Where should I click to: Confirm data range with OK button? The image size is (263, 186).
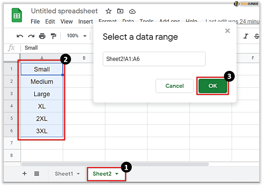point(213,86)
